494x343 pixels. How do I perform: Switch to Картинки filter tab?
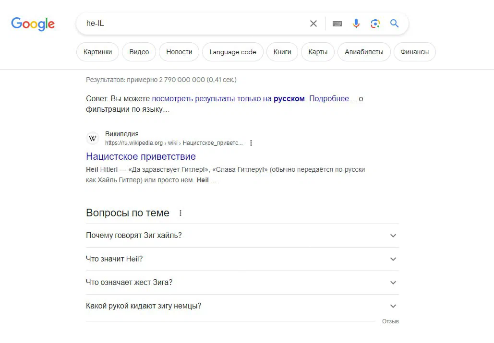(97, 52)
